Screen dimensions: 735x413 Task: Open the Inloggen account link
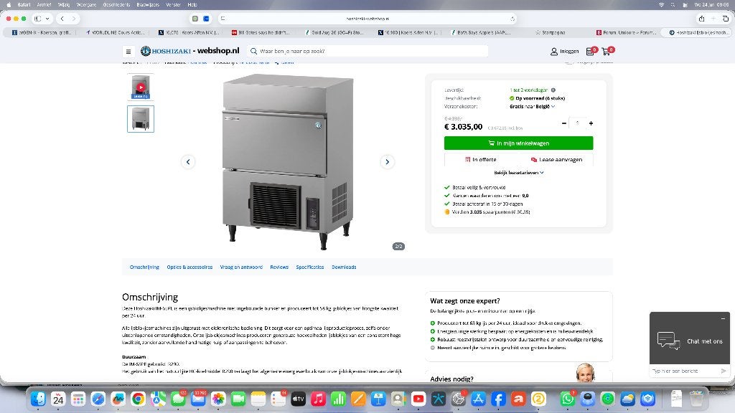click(x=564, y=52)
